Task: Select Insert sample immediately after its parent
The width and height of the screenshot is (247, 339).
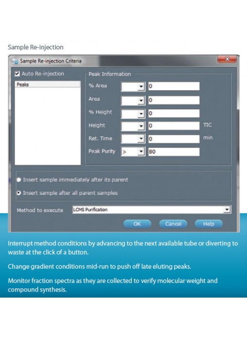Action: click(x=19, y=180)
